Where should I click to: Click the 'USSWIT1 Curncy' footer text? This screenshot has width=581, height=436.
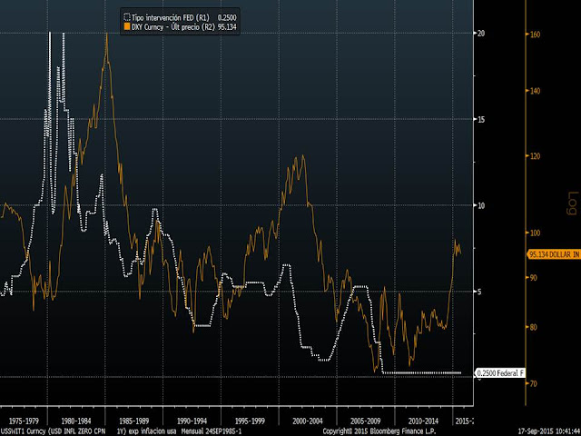[23, 431]
